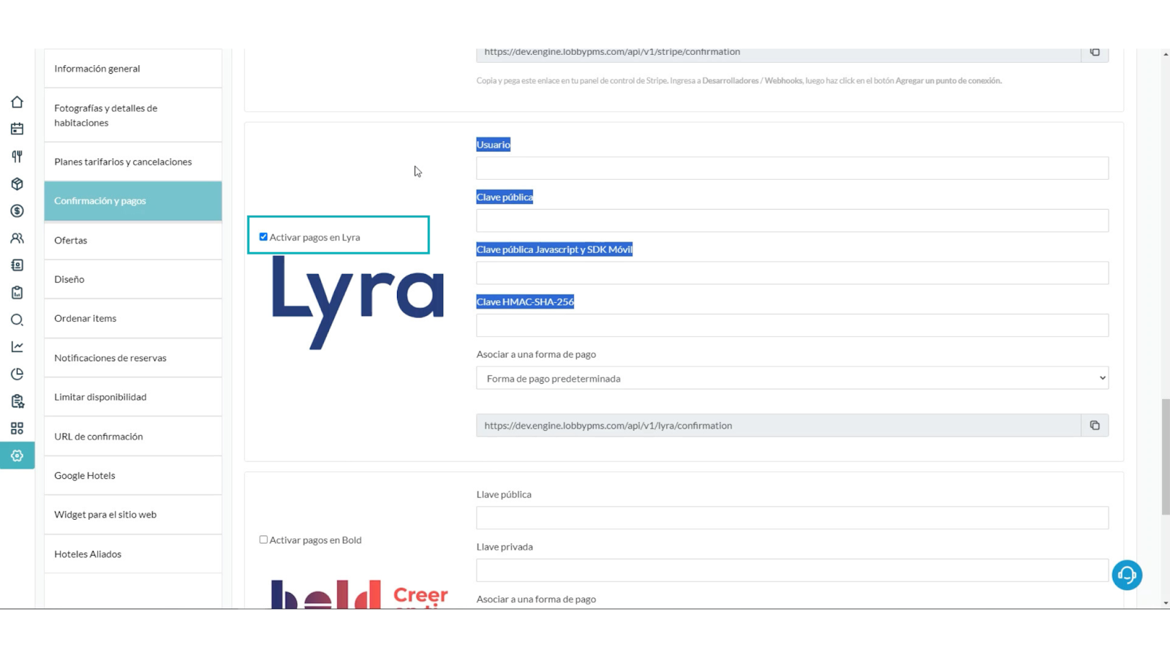Go to Información general section
The height and width of the screenshot is (658, 1170).
[133, 69]
